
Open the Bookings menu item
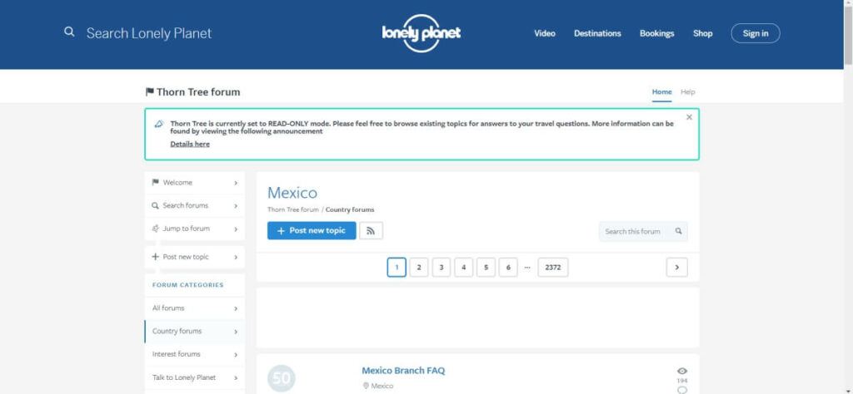[x=656, y=33]
